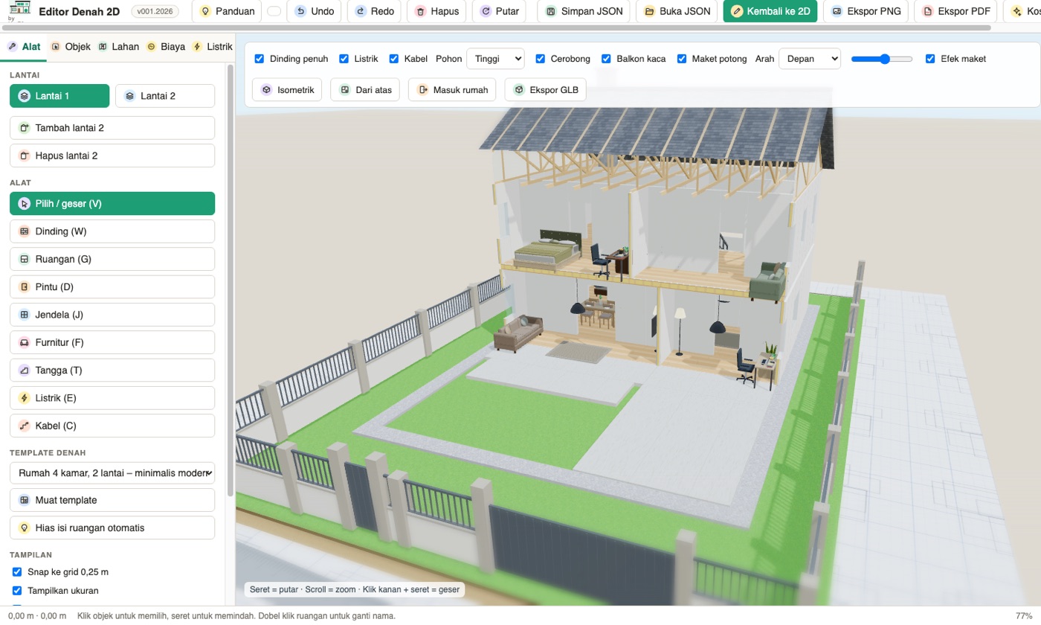Screen dimensions: 1041x625
Task: Open the Panduan guide
Action: pyautogui.click(x=227, y=11)
